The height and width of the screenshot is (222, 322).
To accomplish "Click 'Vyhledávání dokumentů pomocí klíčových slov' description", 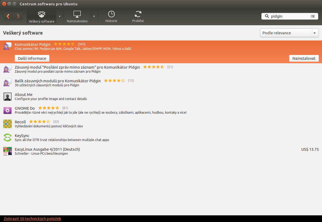I will point(49,126).
